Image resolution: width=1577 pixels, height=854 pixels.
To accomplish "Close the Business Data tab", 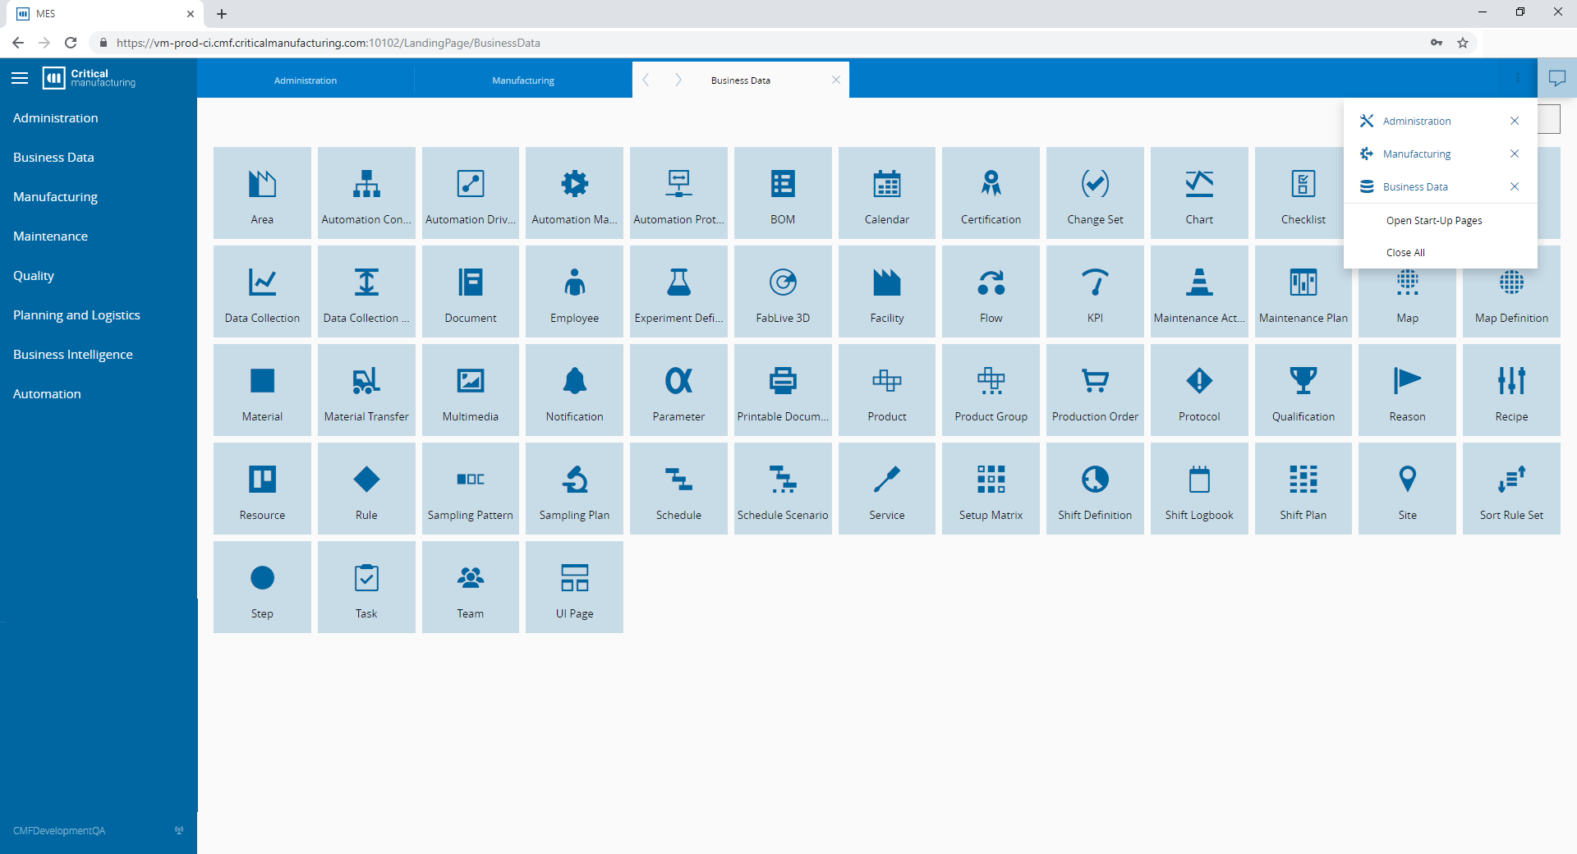I will pyautogui.click(x=835, y=80).
